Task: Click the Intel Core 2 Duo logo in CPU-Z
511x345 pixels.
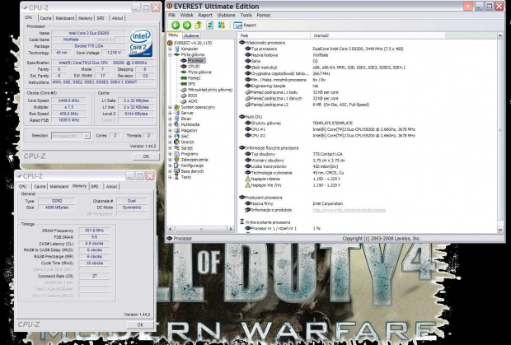Action: [140, 43]
